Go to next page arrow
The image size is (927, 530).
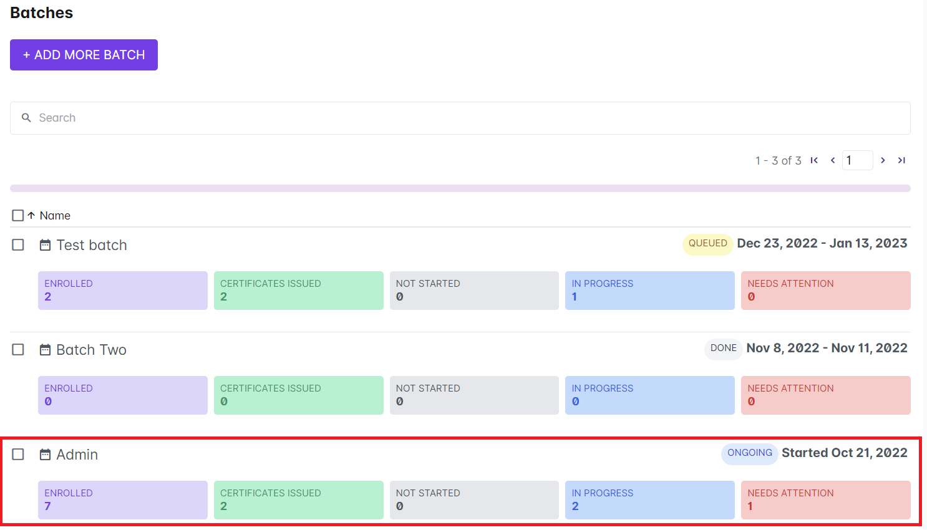coord(883,160)
